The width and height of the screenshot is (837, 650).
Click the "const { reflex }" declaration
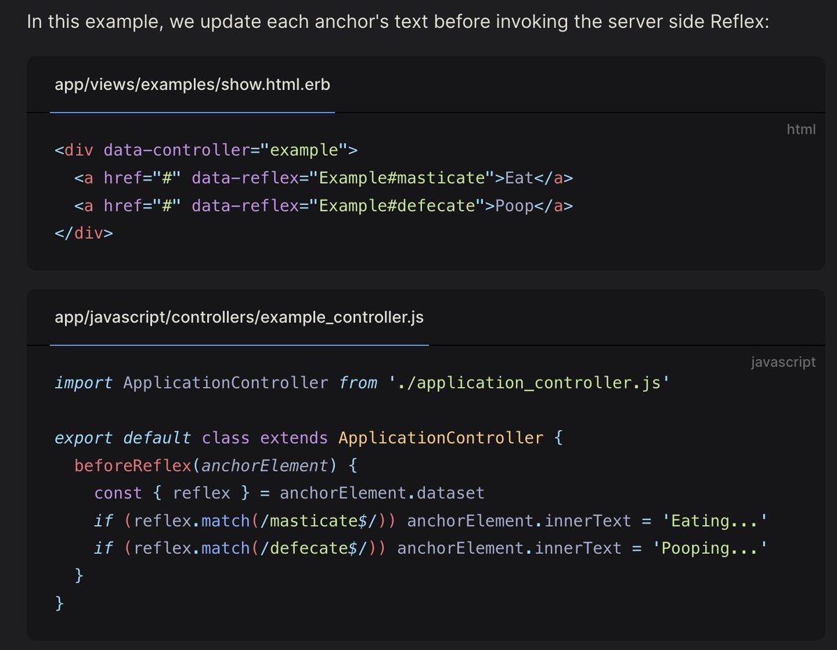tap(172, 493)
